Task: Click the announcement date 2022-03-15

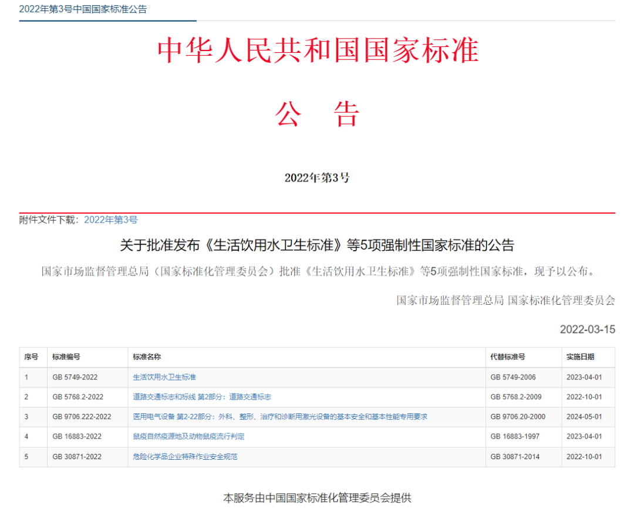Action: 587,329
